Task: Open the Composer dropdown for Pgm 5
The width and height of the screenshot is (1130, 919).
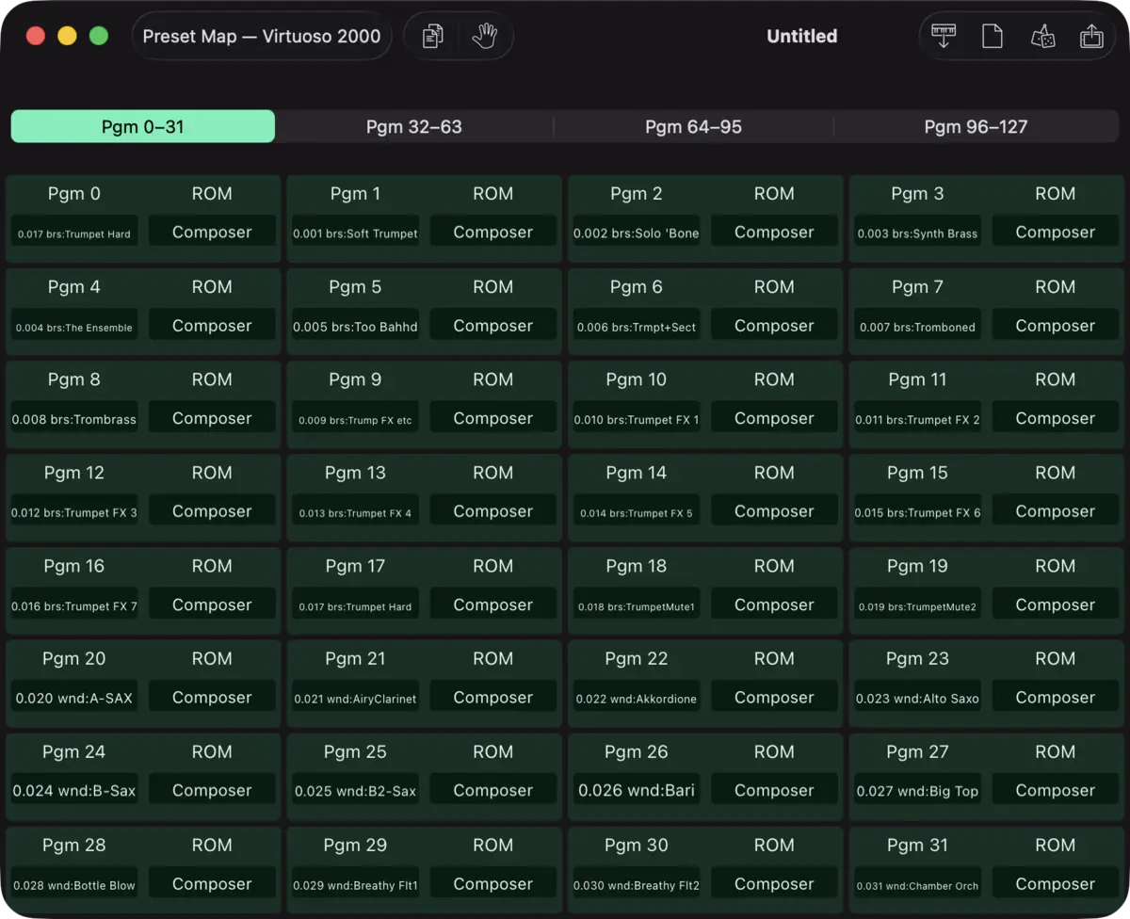Action: 492,326
